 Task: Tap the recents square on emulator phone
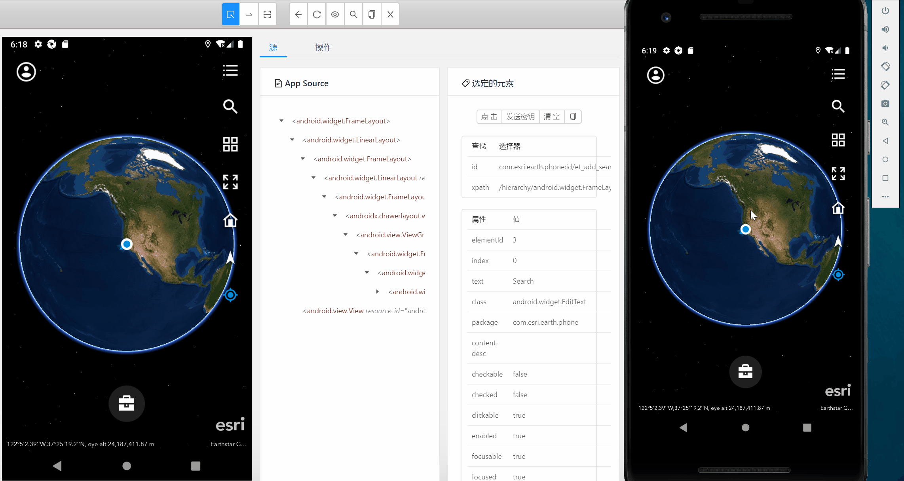807,428
